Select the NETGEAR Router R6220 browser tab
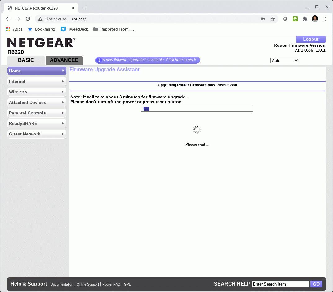This screenshot has width=333, height=292. point(41,8)
